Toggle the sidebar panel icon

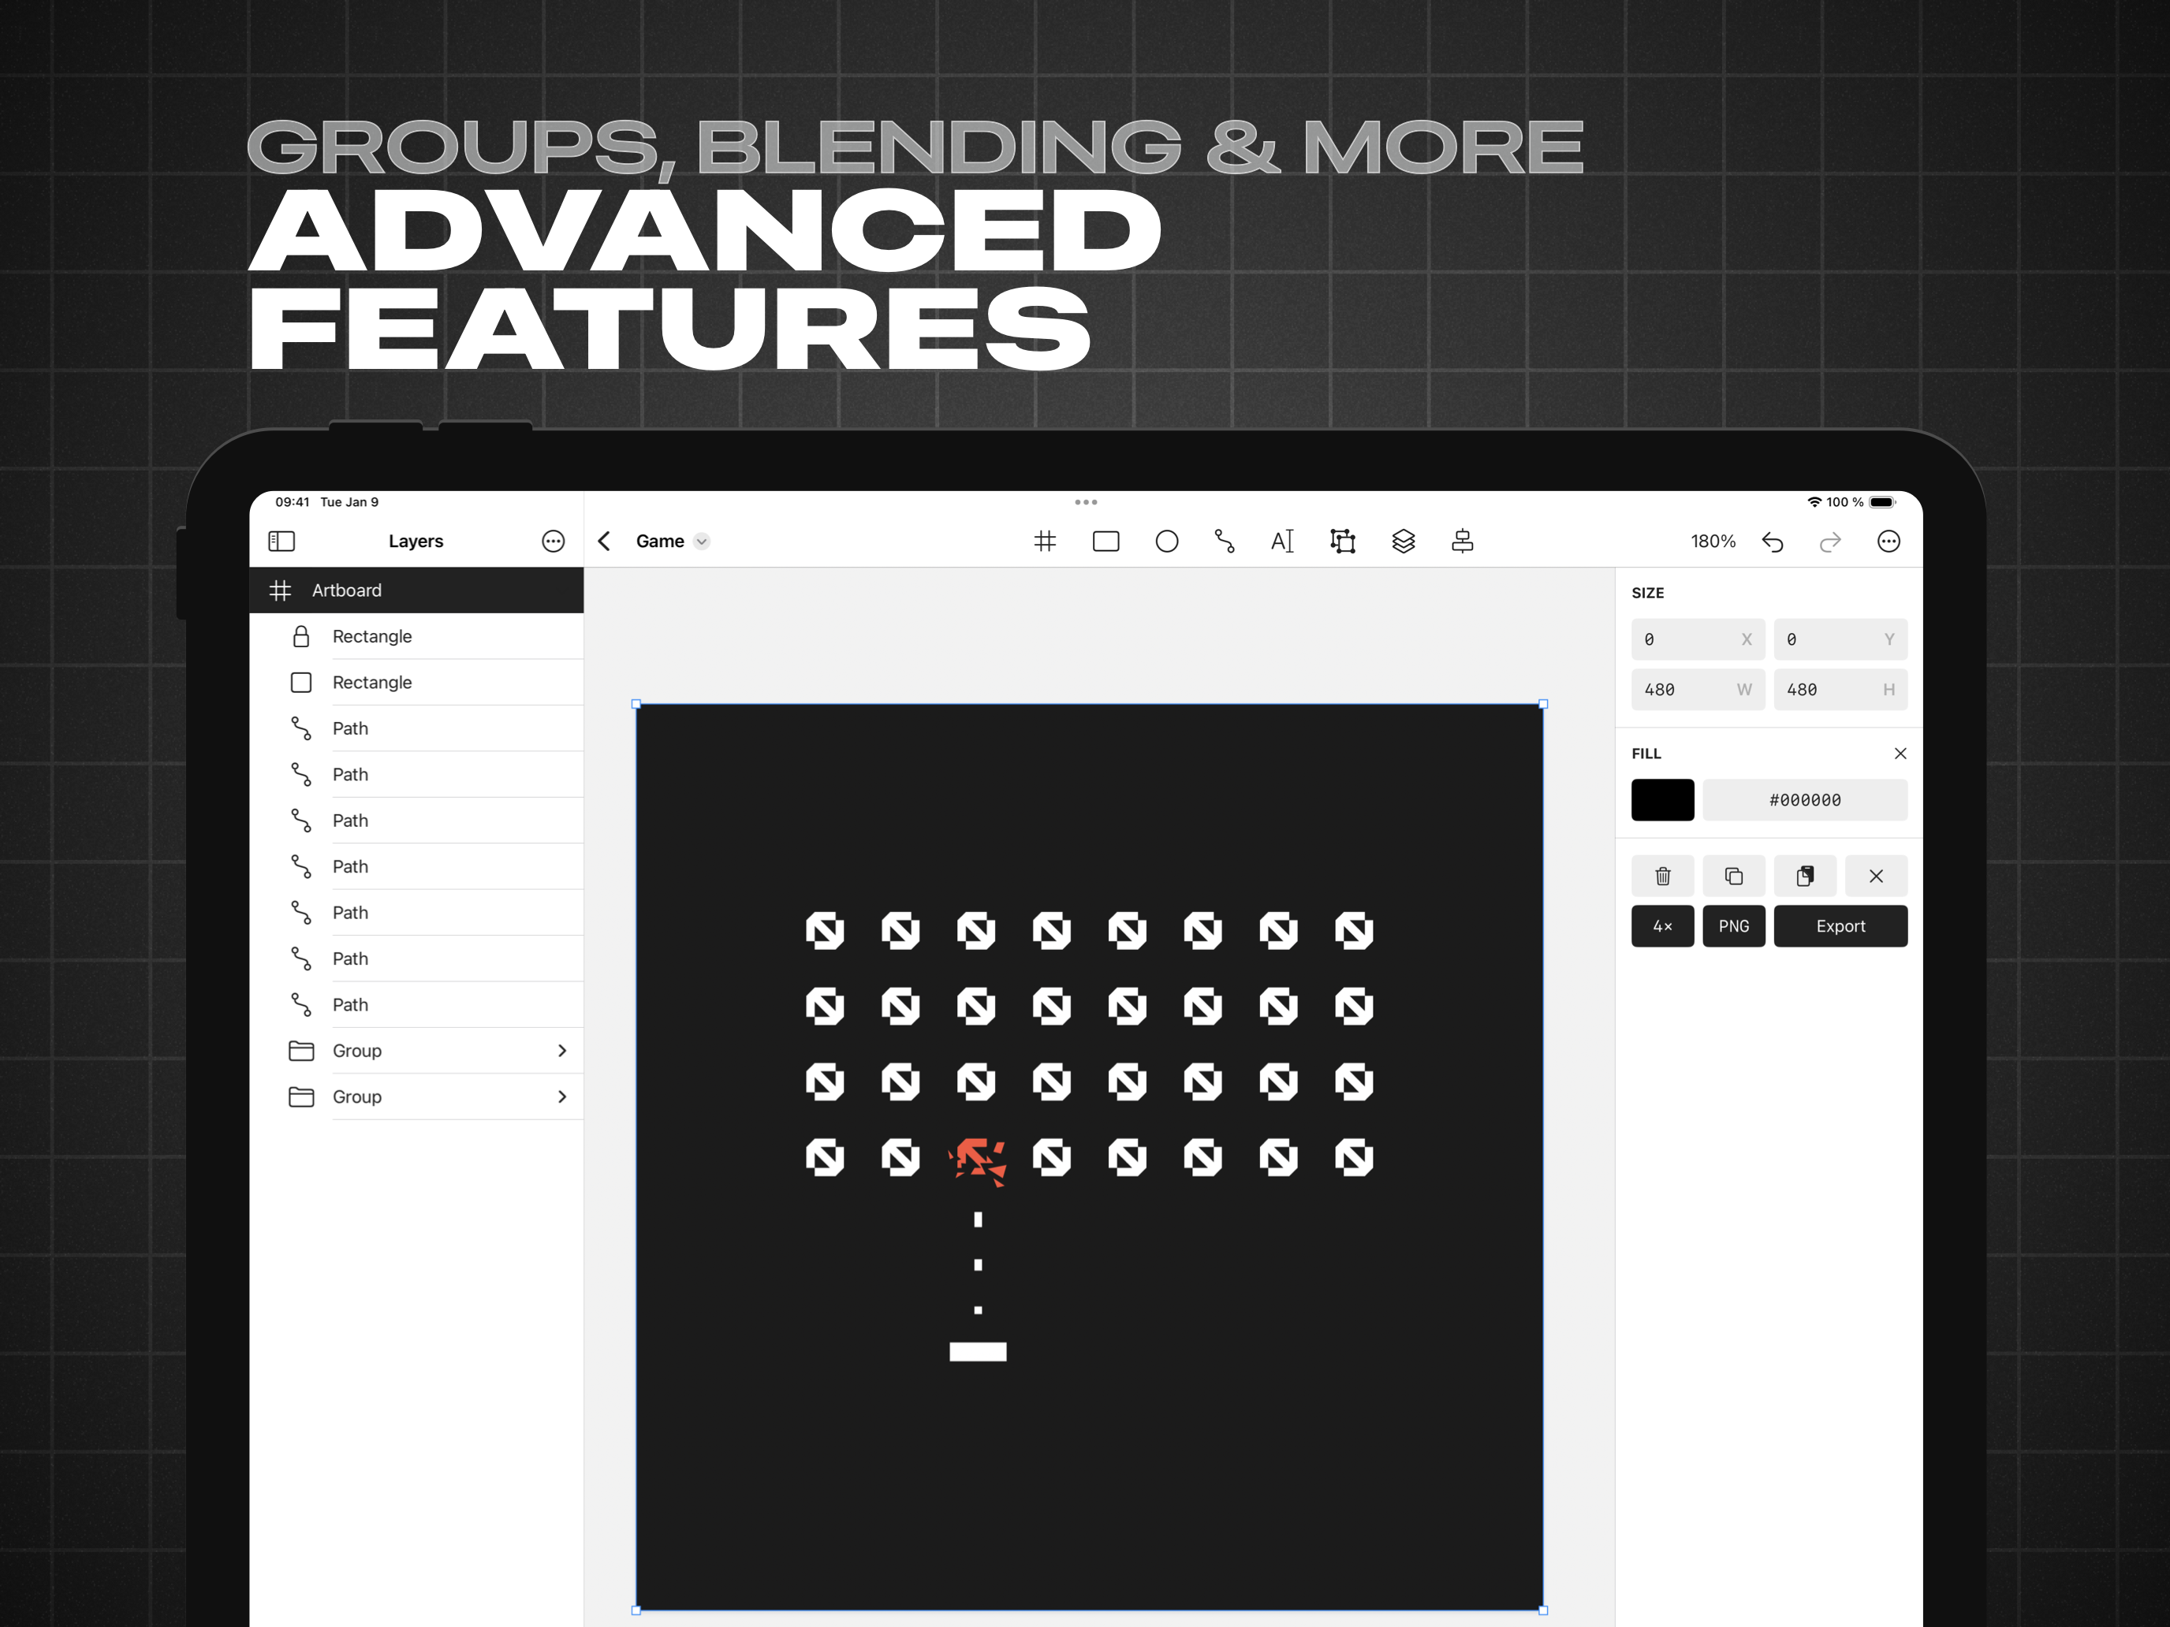click(x=282, y=542)
